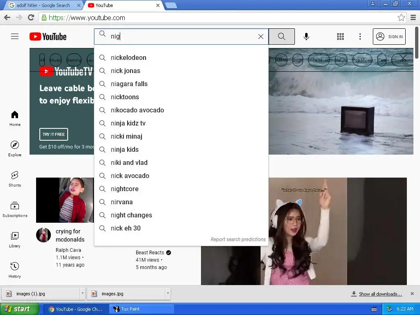The height and width of the screenshot is (315, 420).
Task: Open the YouTube guide hamburger menu
Action: click(15, 37)
